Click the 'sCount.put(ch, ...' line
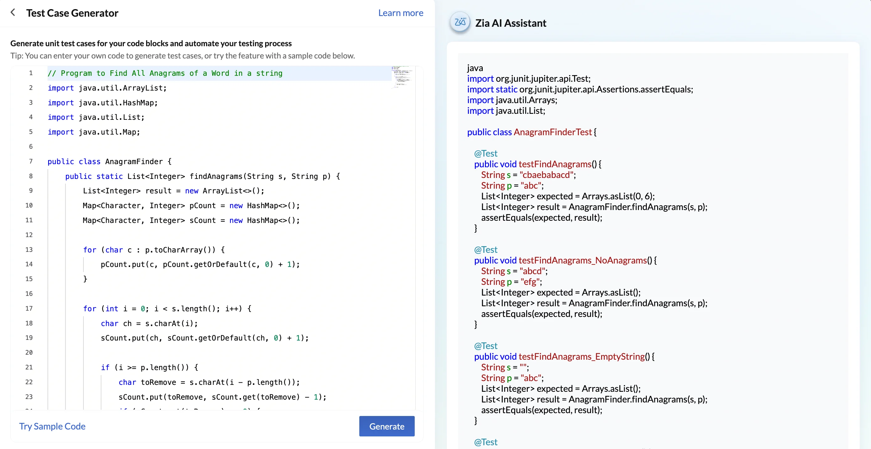871x449 pixels. (205, 338)
